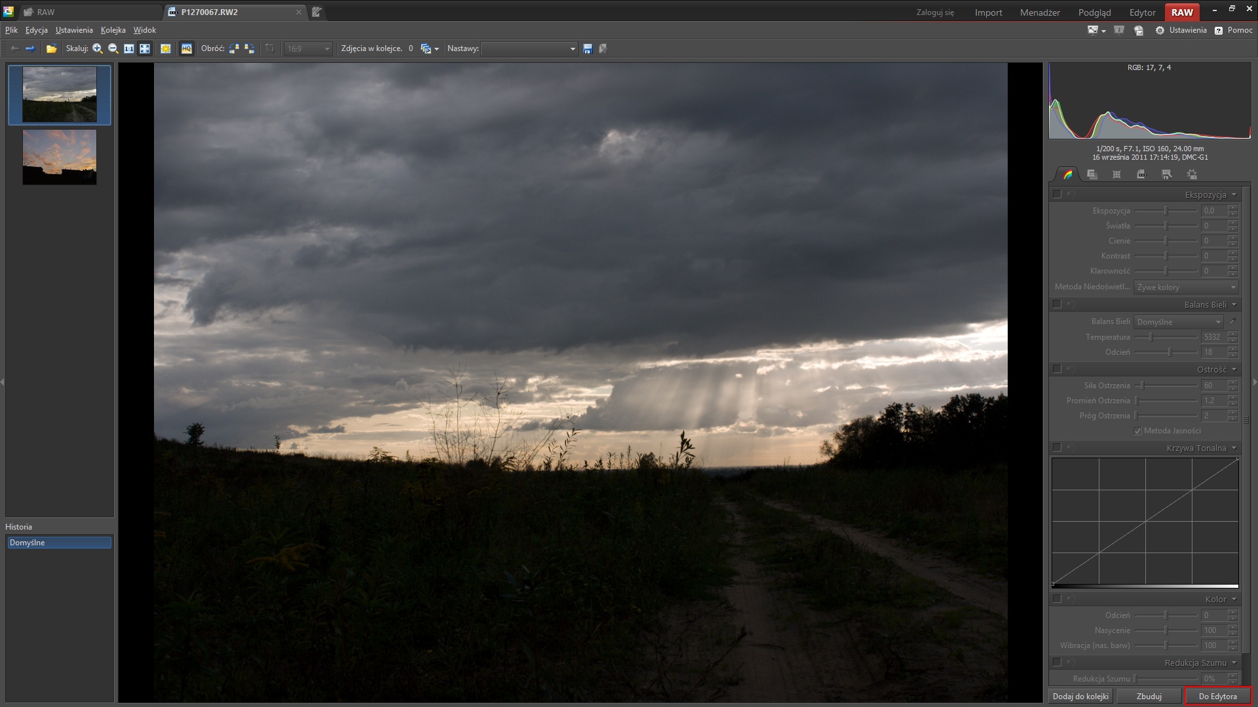Select the sunset thumbnail in filmstrip
The image size is (1258, 707).
click(x=60, y=156)
